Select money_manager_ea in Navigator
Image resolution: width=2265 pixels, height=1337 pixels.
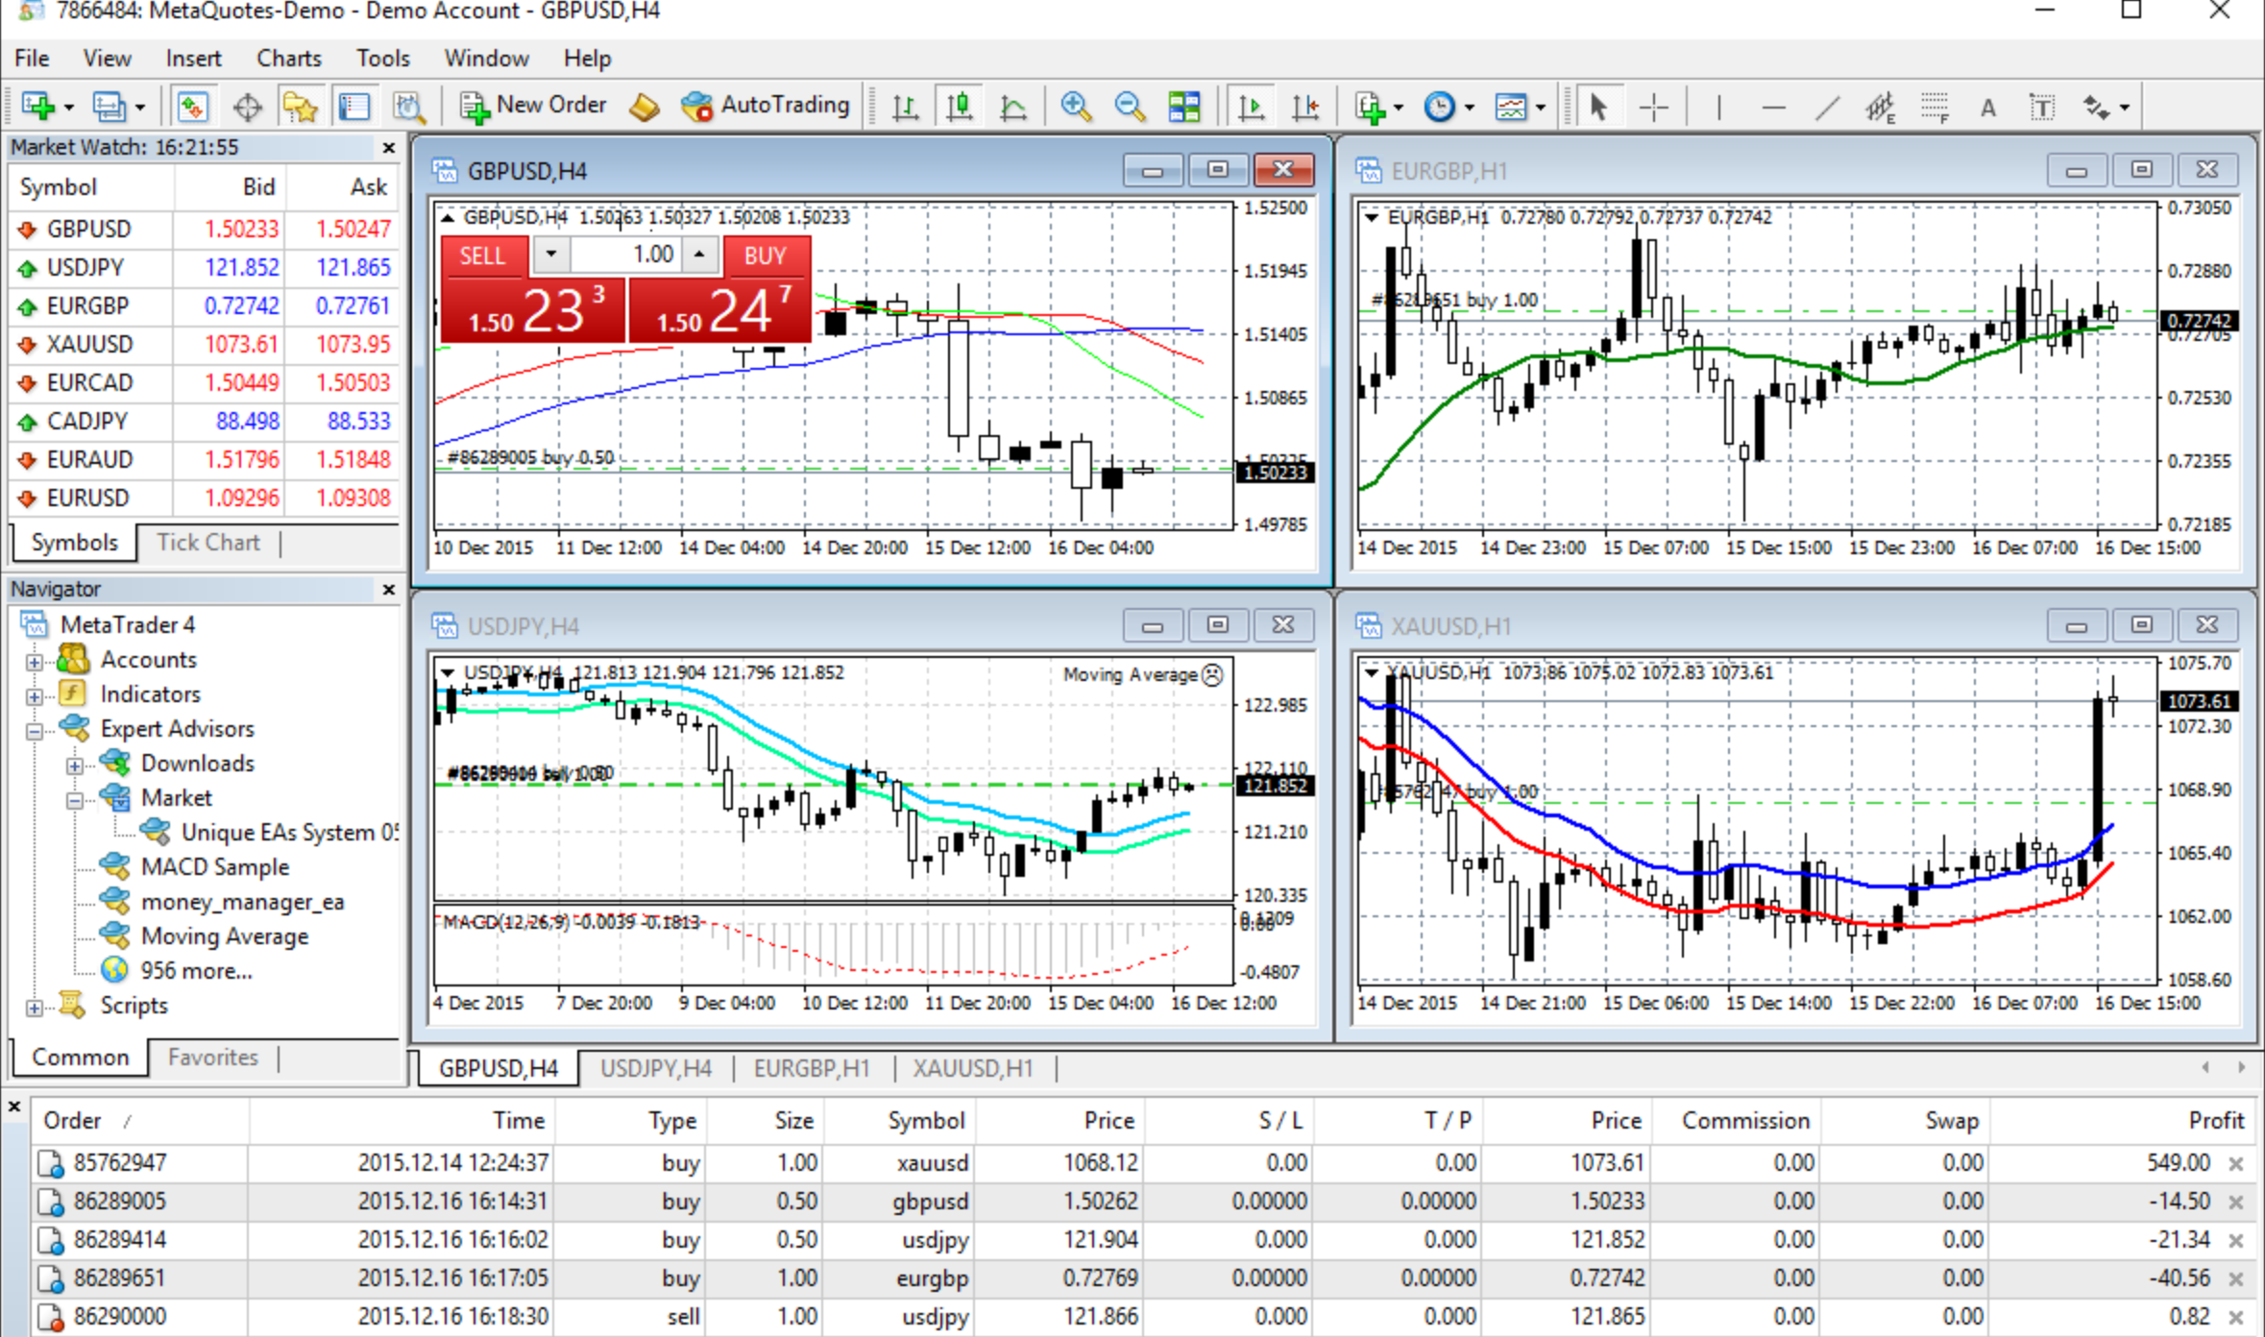(242, 902)
